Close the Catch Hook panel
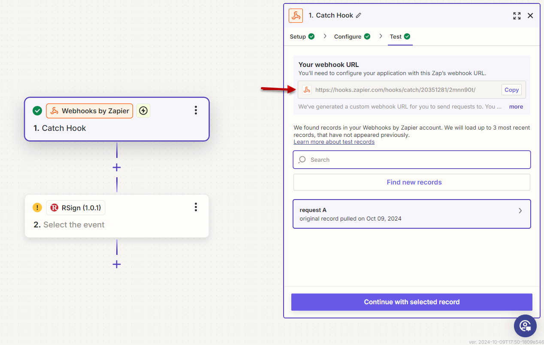The width and height of the screenshot is (544, 345). pyautogui.click(x=530, y=16)
